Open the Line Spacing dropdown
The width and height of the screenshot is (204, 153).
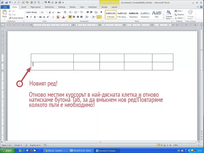coord(87,17)
